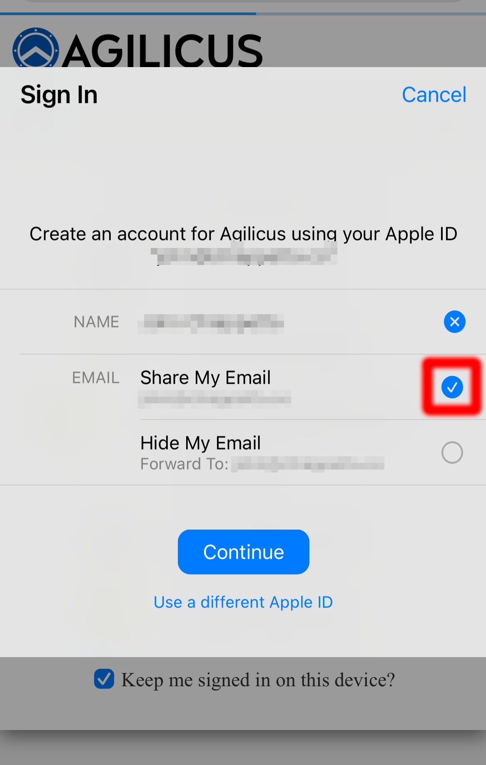Viewport: 486px width, 765px height.
Task: Open Use a different Apple ID link
Action: point(243,602)
